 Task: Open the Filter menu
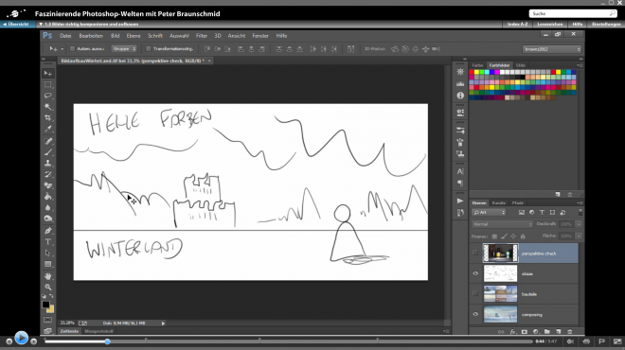(202, 36)
